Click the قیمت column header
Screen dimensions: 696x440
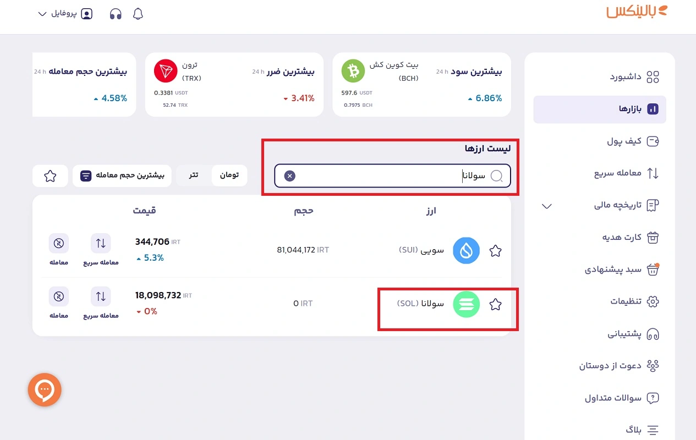(144, 210)
